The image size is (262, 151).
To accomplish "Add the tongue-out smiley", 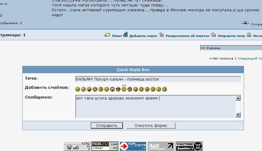I will [x=135, y=89].
